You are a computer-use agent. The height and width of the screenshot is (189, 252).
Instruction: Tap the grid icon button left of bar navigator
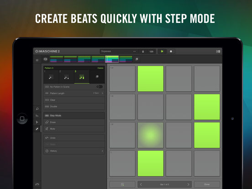click(x=122, y=184)
